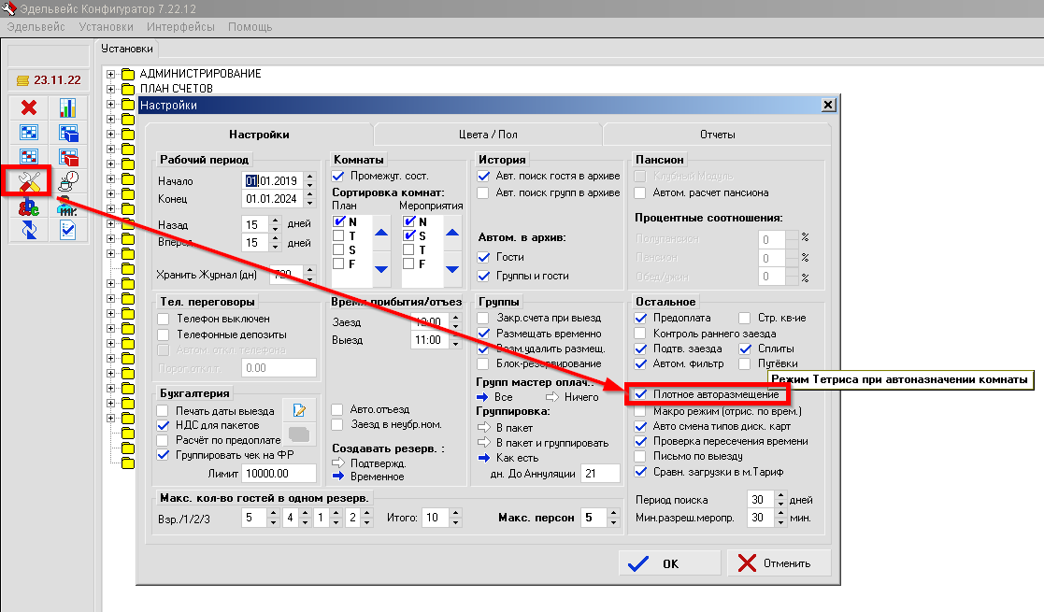The image size is (1044, 612).
Task: Click the 'Отменить' cancel button
Action: click(x=779, y=563)
